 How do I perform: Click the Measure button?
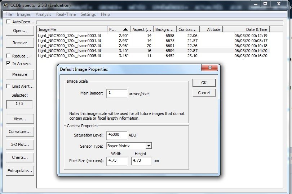pyautogui.click(x=20, y=74)
